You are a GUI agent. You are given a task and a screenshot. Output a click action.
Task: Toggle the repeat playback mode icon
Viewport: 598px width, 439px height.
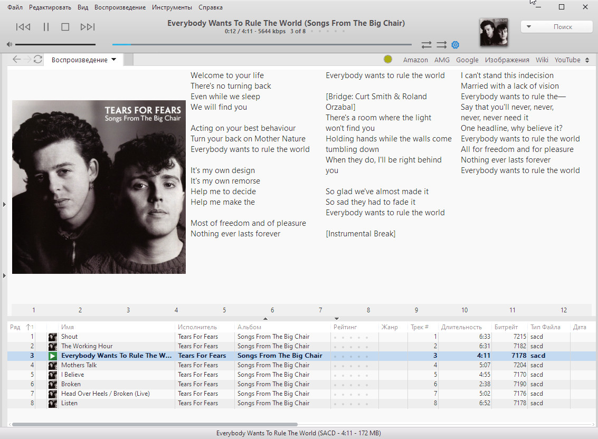(x=426, y=45)
